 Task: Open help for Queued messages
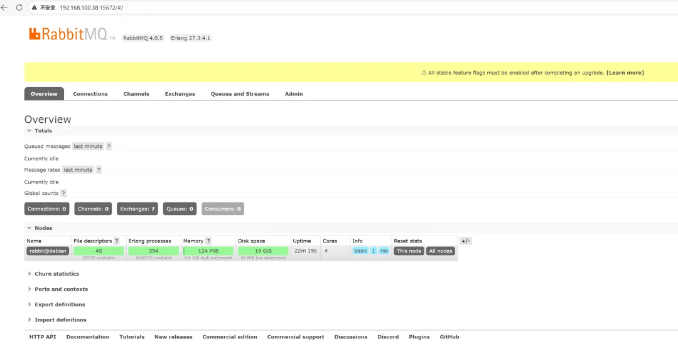point(109,147)
